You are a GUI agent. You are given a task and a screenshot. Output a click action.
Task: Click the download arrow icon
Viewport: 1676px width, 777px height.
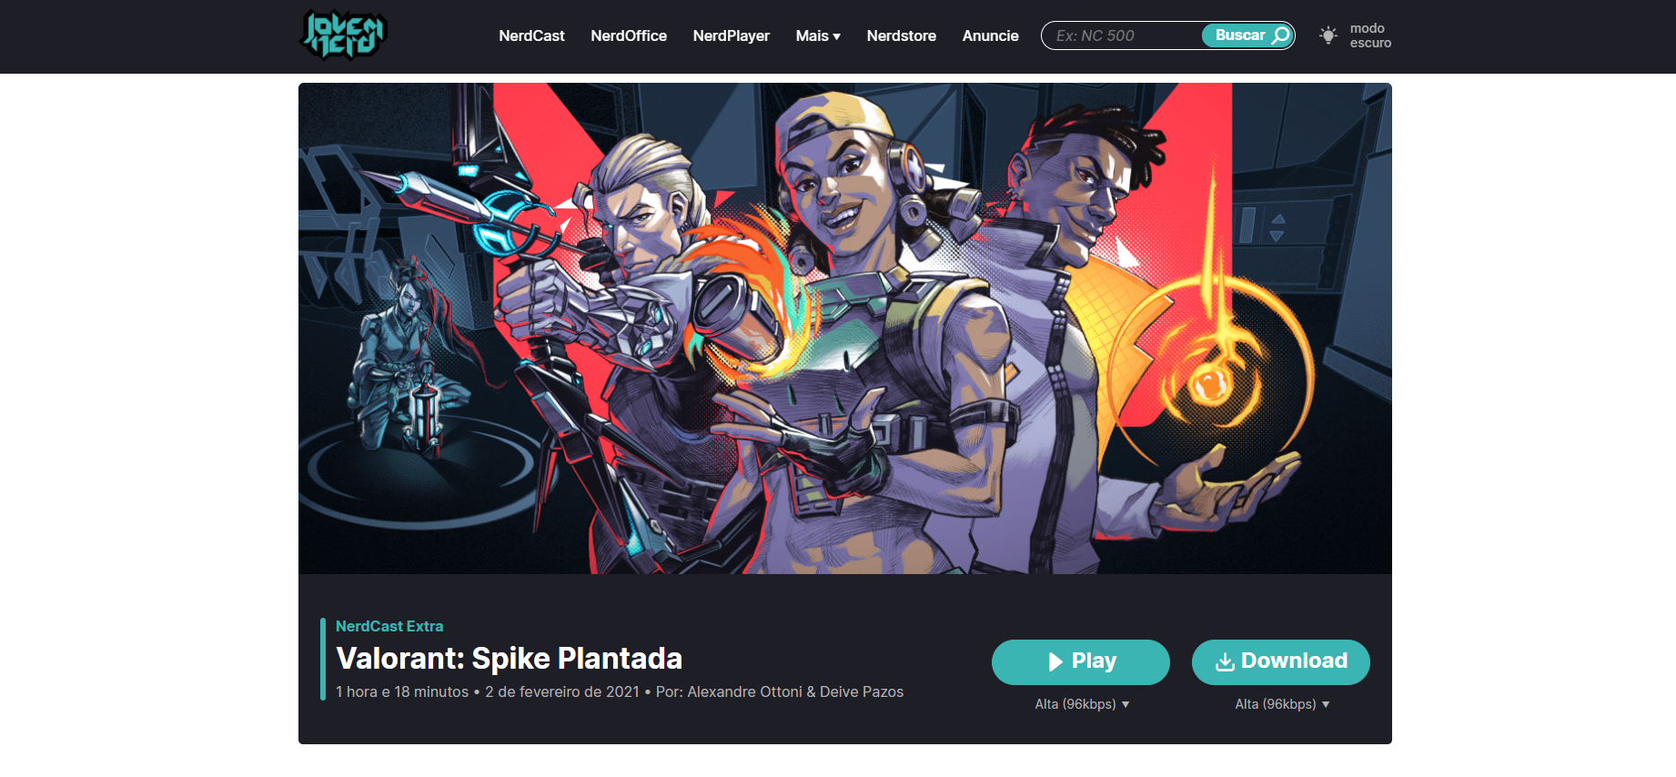pyautogui.click(x=1225, y=661)
